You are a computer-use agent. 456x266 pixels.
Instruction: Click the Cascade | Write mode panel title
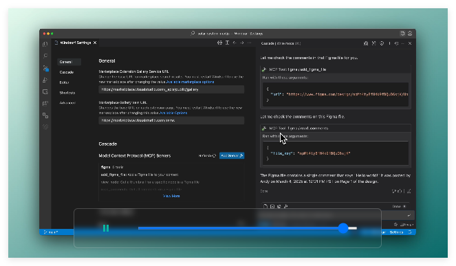(281, 43)
